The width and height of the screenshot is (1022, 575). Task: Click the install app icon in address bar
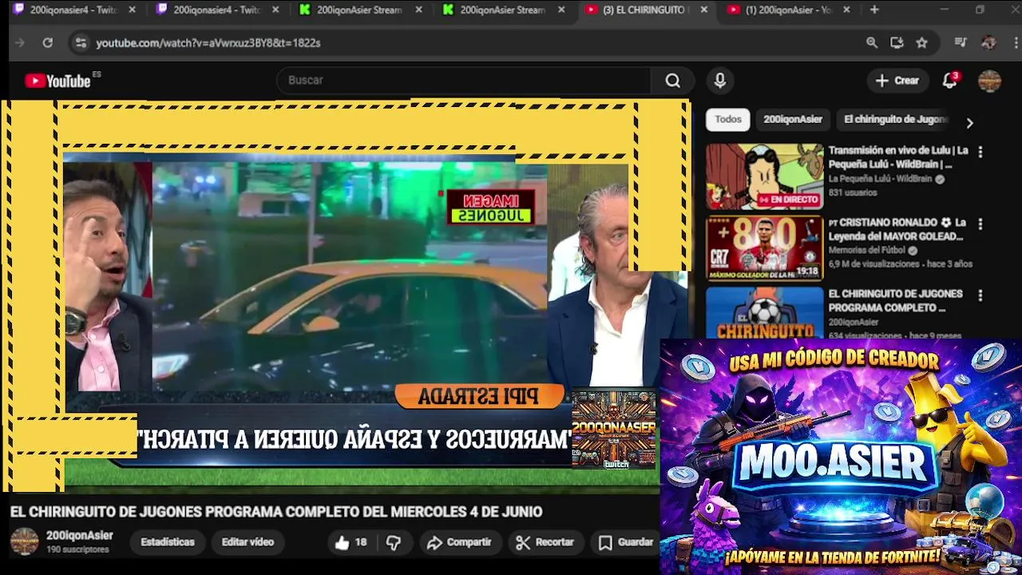click(x=897, y=43)
